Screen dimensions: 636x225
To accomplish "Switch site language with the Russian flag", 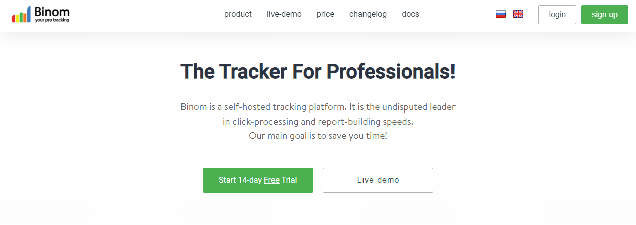I will click(500, 14).
